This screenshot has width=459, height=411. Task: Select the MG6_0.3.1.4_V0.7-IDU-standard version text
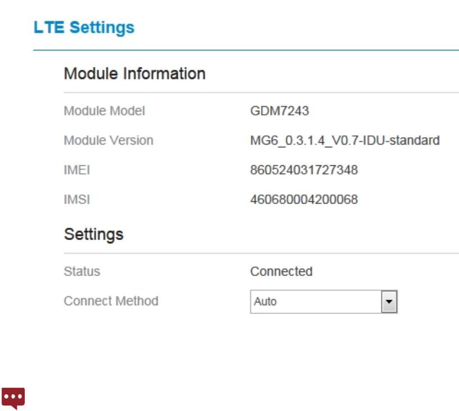tap(345, 140)
